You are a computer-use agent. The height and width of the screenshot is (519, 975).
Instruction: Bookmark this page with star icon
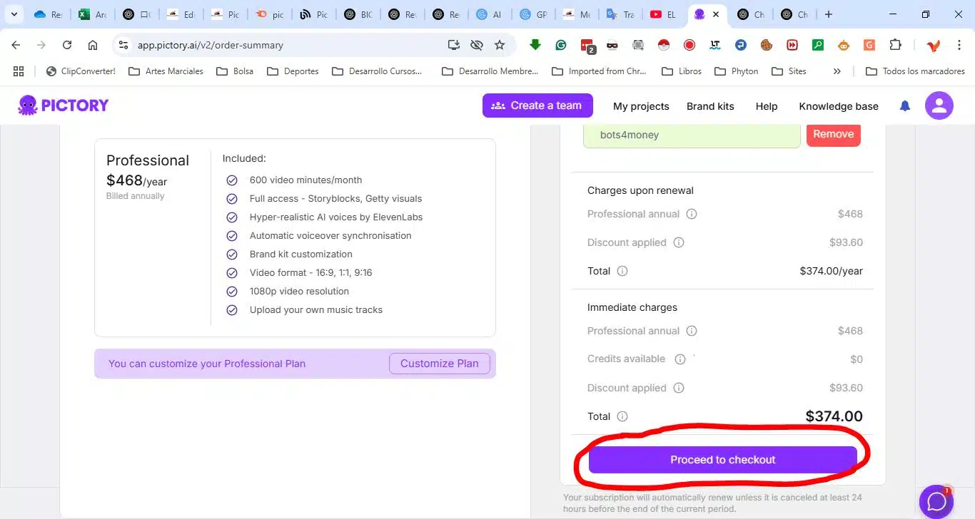pyautogui.click(x=500, y=45)
